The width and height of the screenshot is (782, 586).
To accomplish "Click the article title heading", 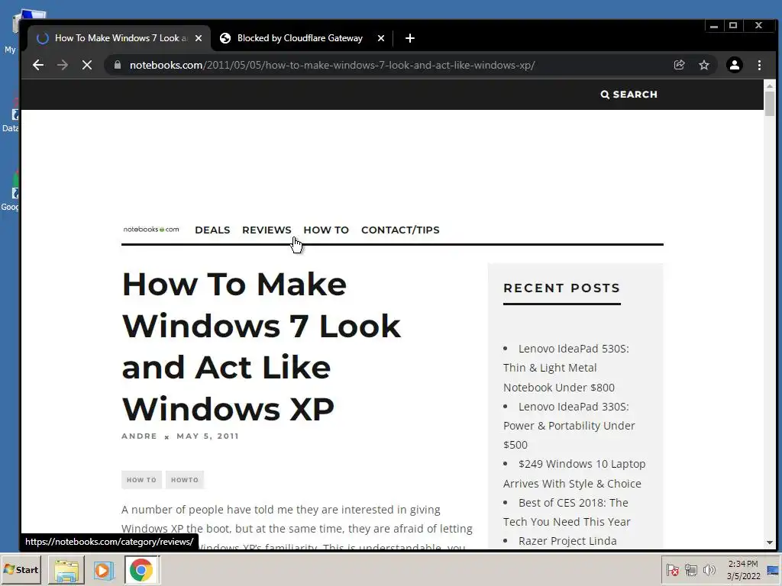I will click(x=261, y=347).
